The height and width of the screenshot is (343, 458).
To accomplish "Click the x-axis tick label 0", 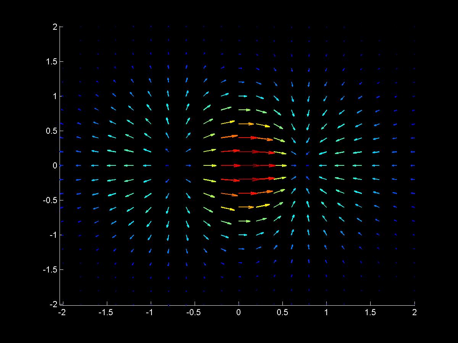I will click(x=239, y=313).
